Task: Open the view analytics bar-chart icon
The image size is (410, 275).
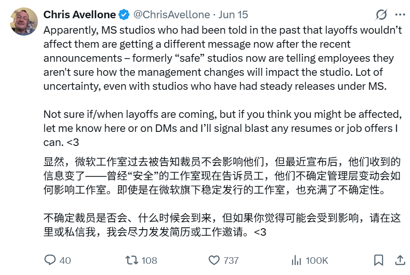Action: [296, 261]
